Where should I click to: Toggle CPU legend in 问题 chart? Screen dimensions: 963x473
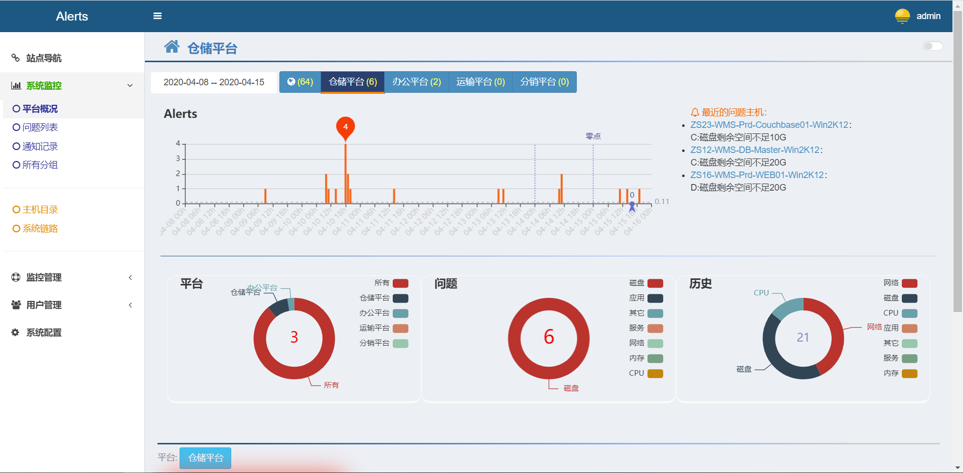pyautogui.click(x=646, y=374)
